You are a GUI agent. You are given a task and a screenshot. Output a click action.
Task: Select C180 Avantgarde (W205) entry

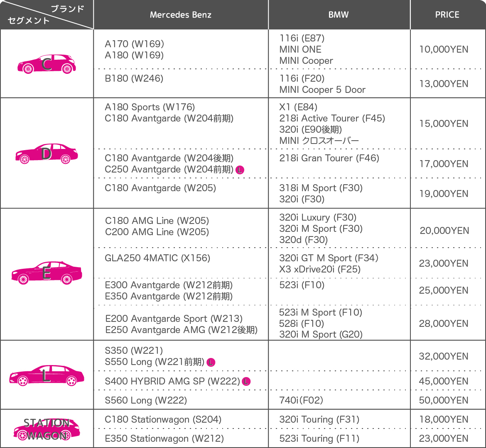tap(160, 188)
